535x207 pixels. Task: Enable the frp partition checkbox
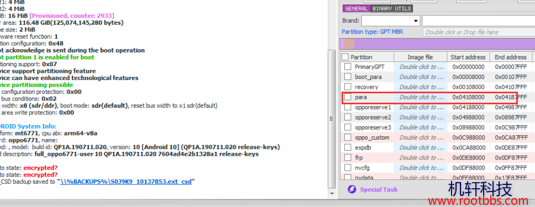pos(348,158)
